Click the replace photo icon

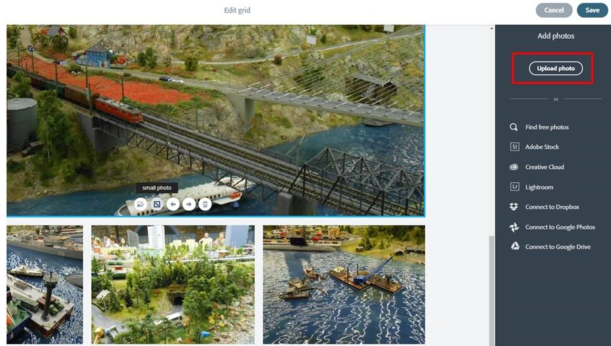(x=140, y=204)
